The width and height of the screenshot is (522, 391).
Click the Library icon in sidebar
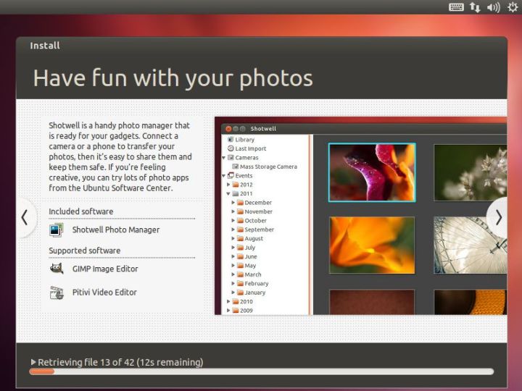point(231,139)
